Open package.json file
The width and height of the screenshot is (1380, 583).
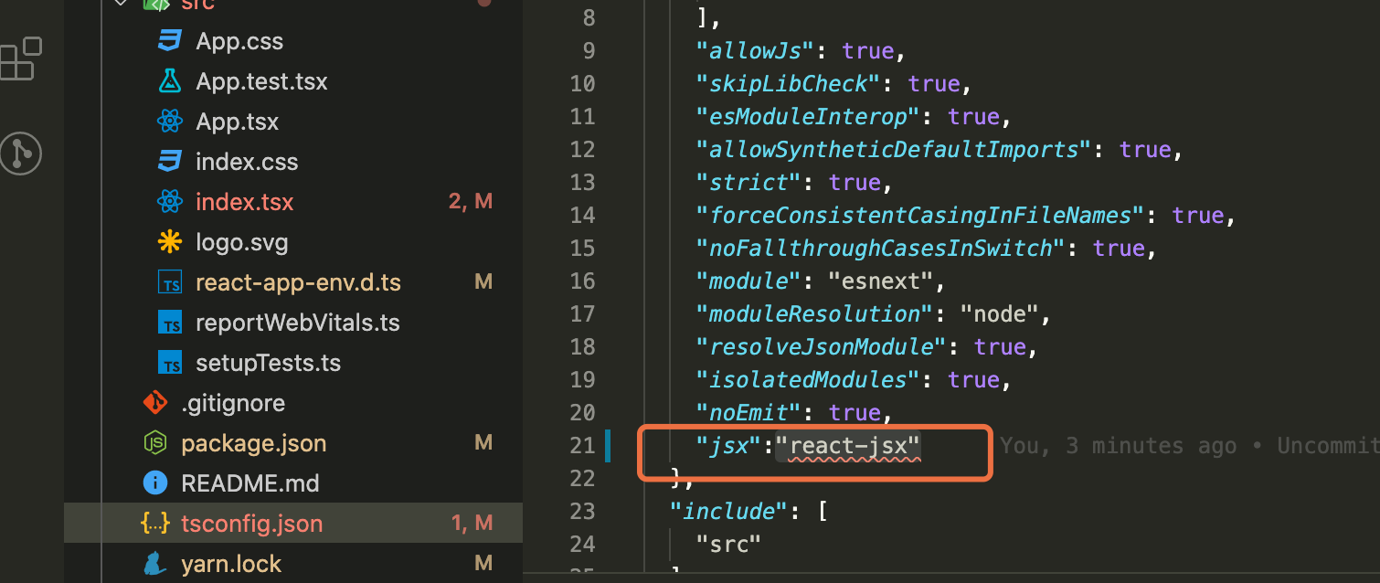coord(254,443)
